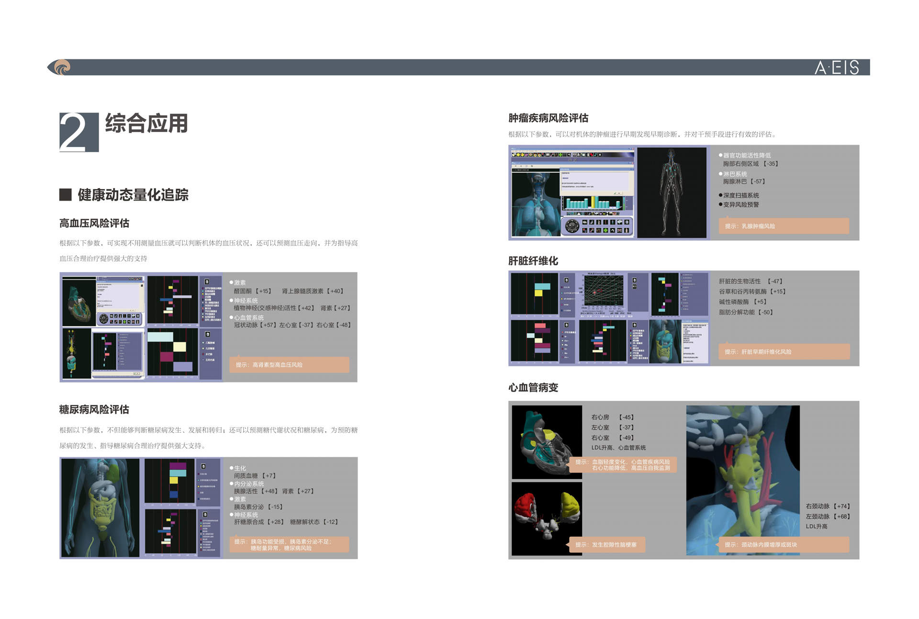
Task: Click the circular navigation dial in tumor screenshot
Action: [x=572, y=226]
